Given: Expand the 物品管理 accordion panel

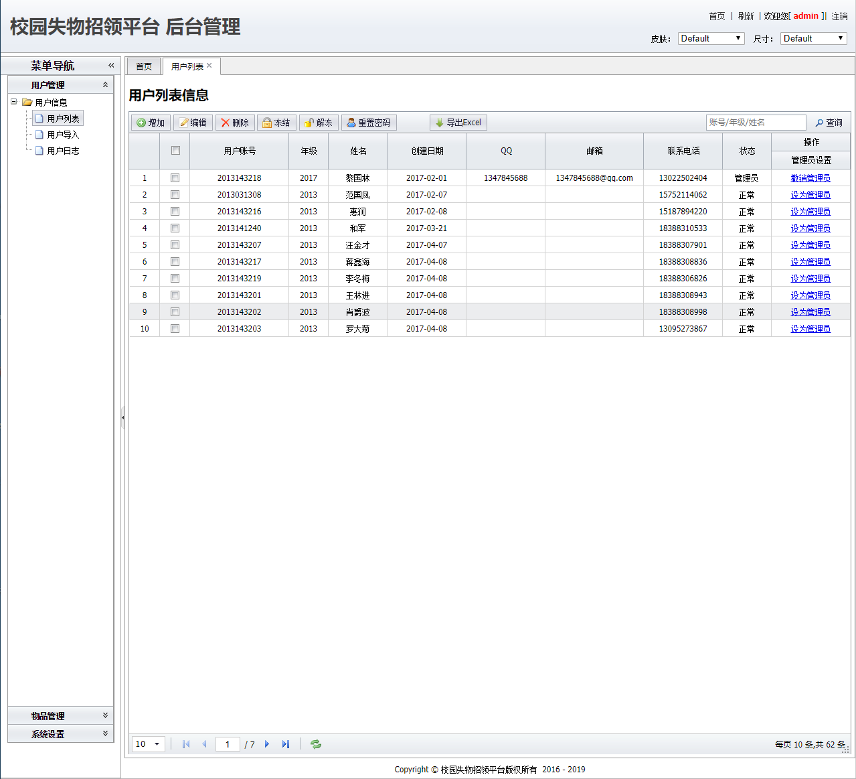Looking at the screenshot, I should (60, 716).
